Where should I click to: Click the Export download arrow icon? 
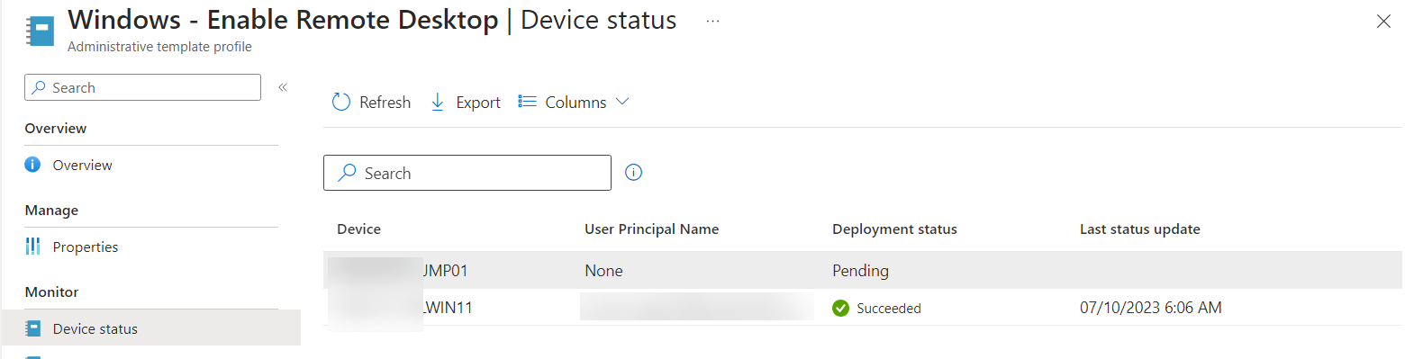coord(438,102)
